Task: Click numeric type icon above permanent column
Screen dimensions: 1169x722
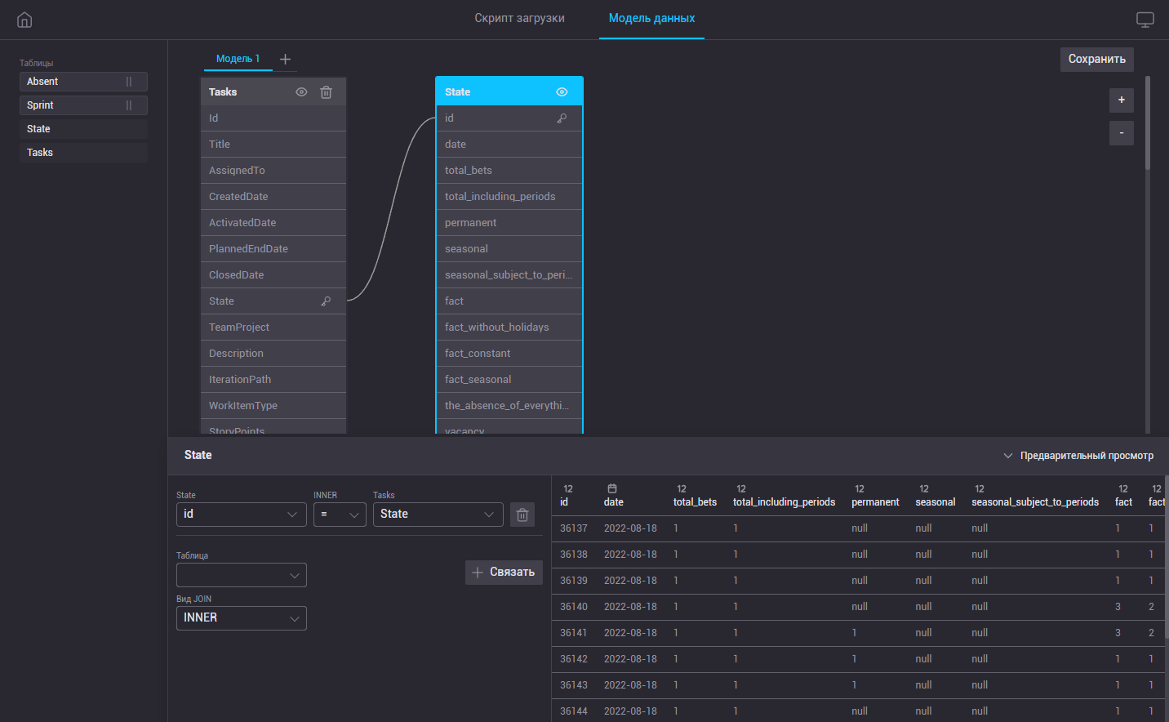Action: tap(860, 488)
